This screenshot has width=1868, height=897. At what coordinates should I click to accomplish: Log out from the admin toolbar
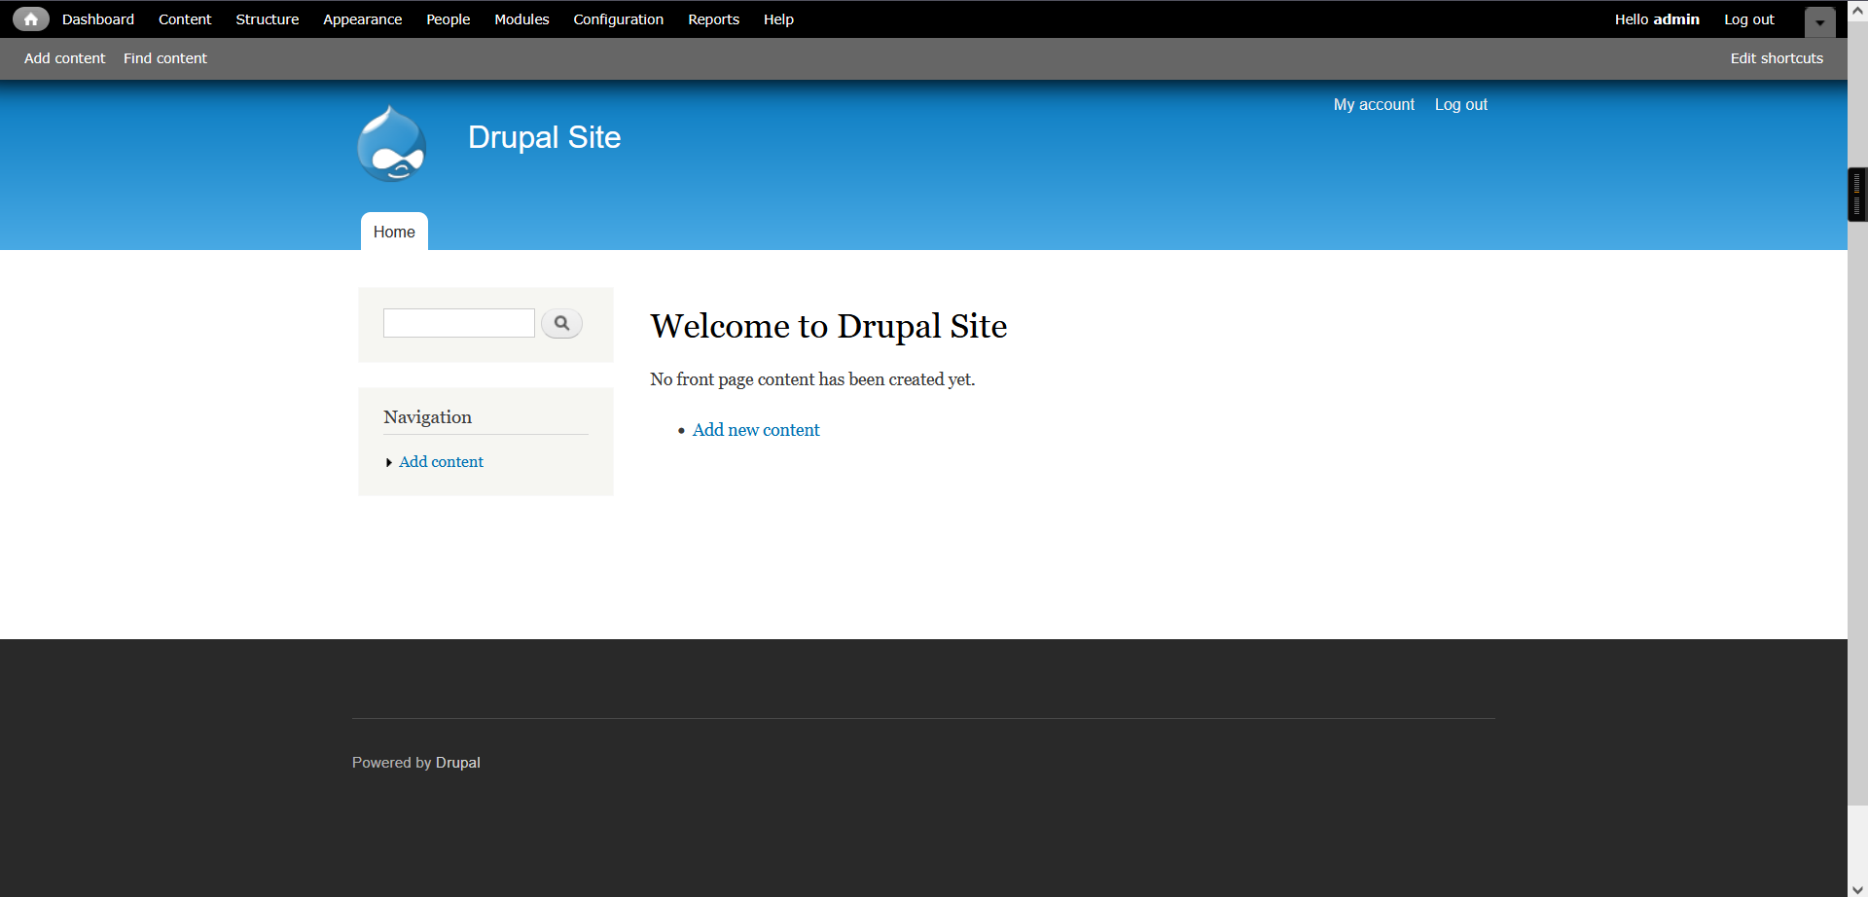pos(1749,19)
